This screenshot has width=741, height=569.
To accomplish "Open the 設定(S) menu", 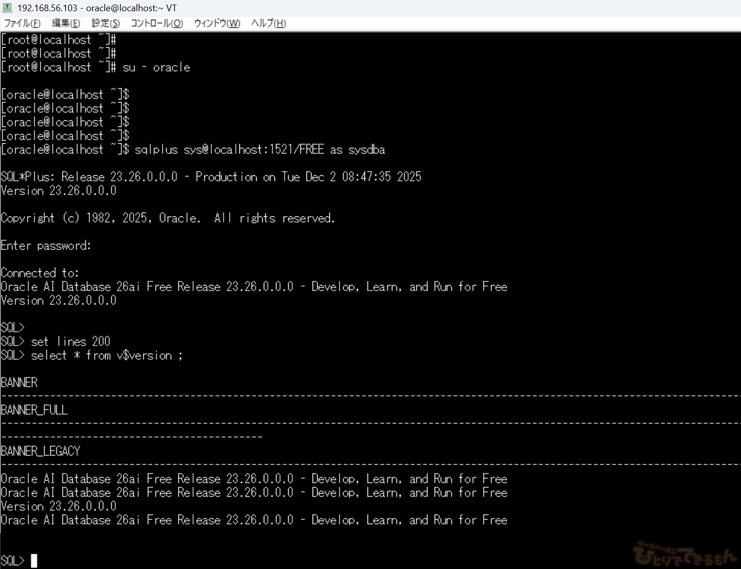I will 105,23.
